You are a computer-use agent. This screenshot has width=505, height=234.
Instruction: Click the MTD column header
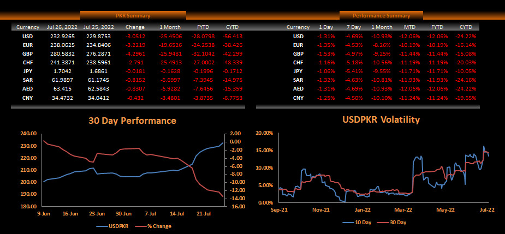pyautogui.click(x=409, y=27)
